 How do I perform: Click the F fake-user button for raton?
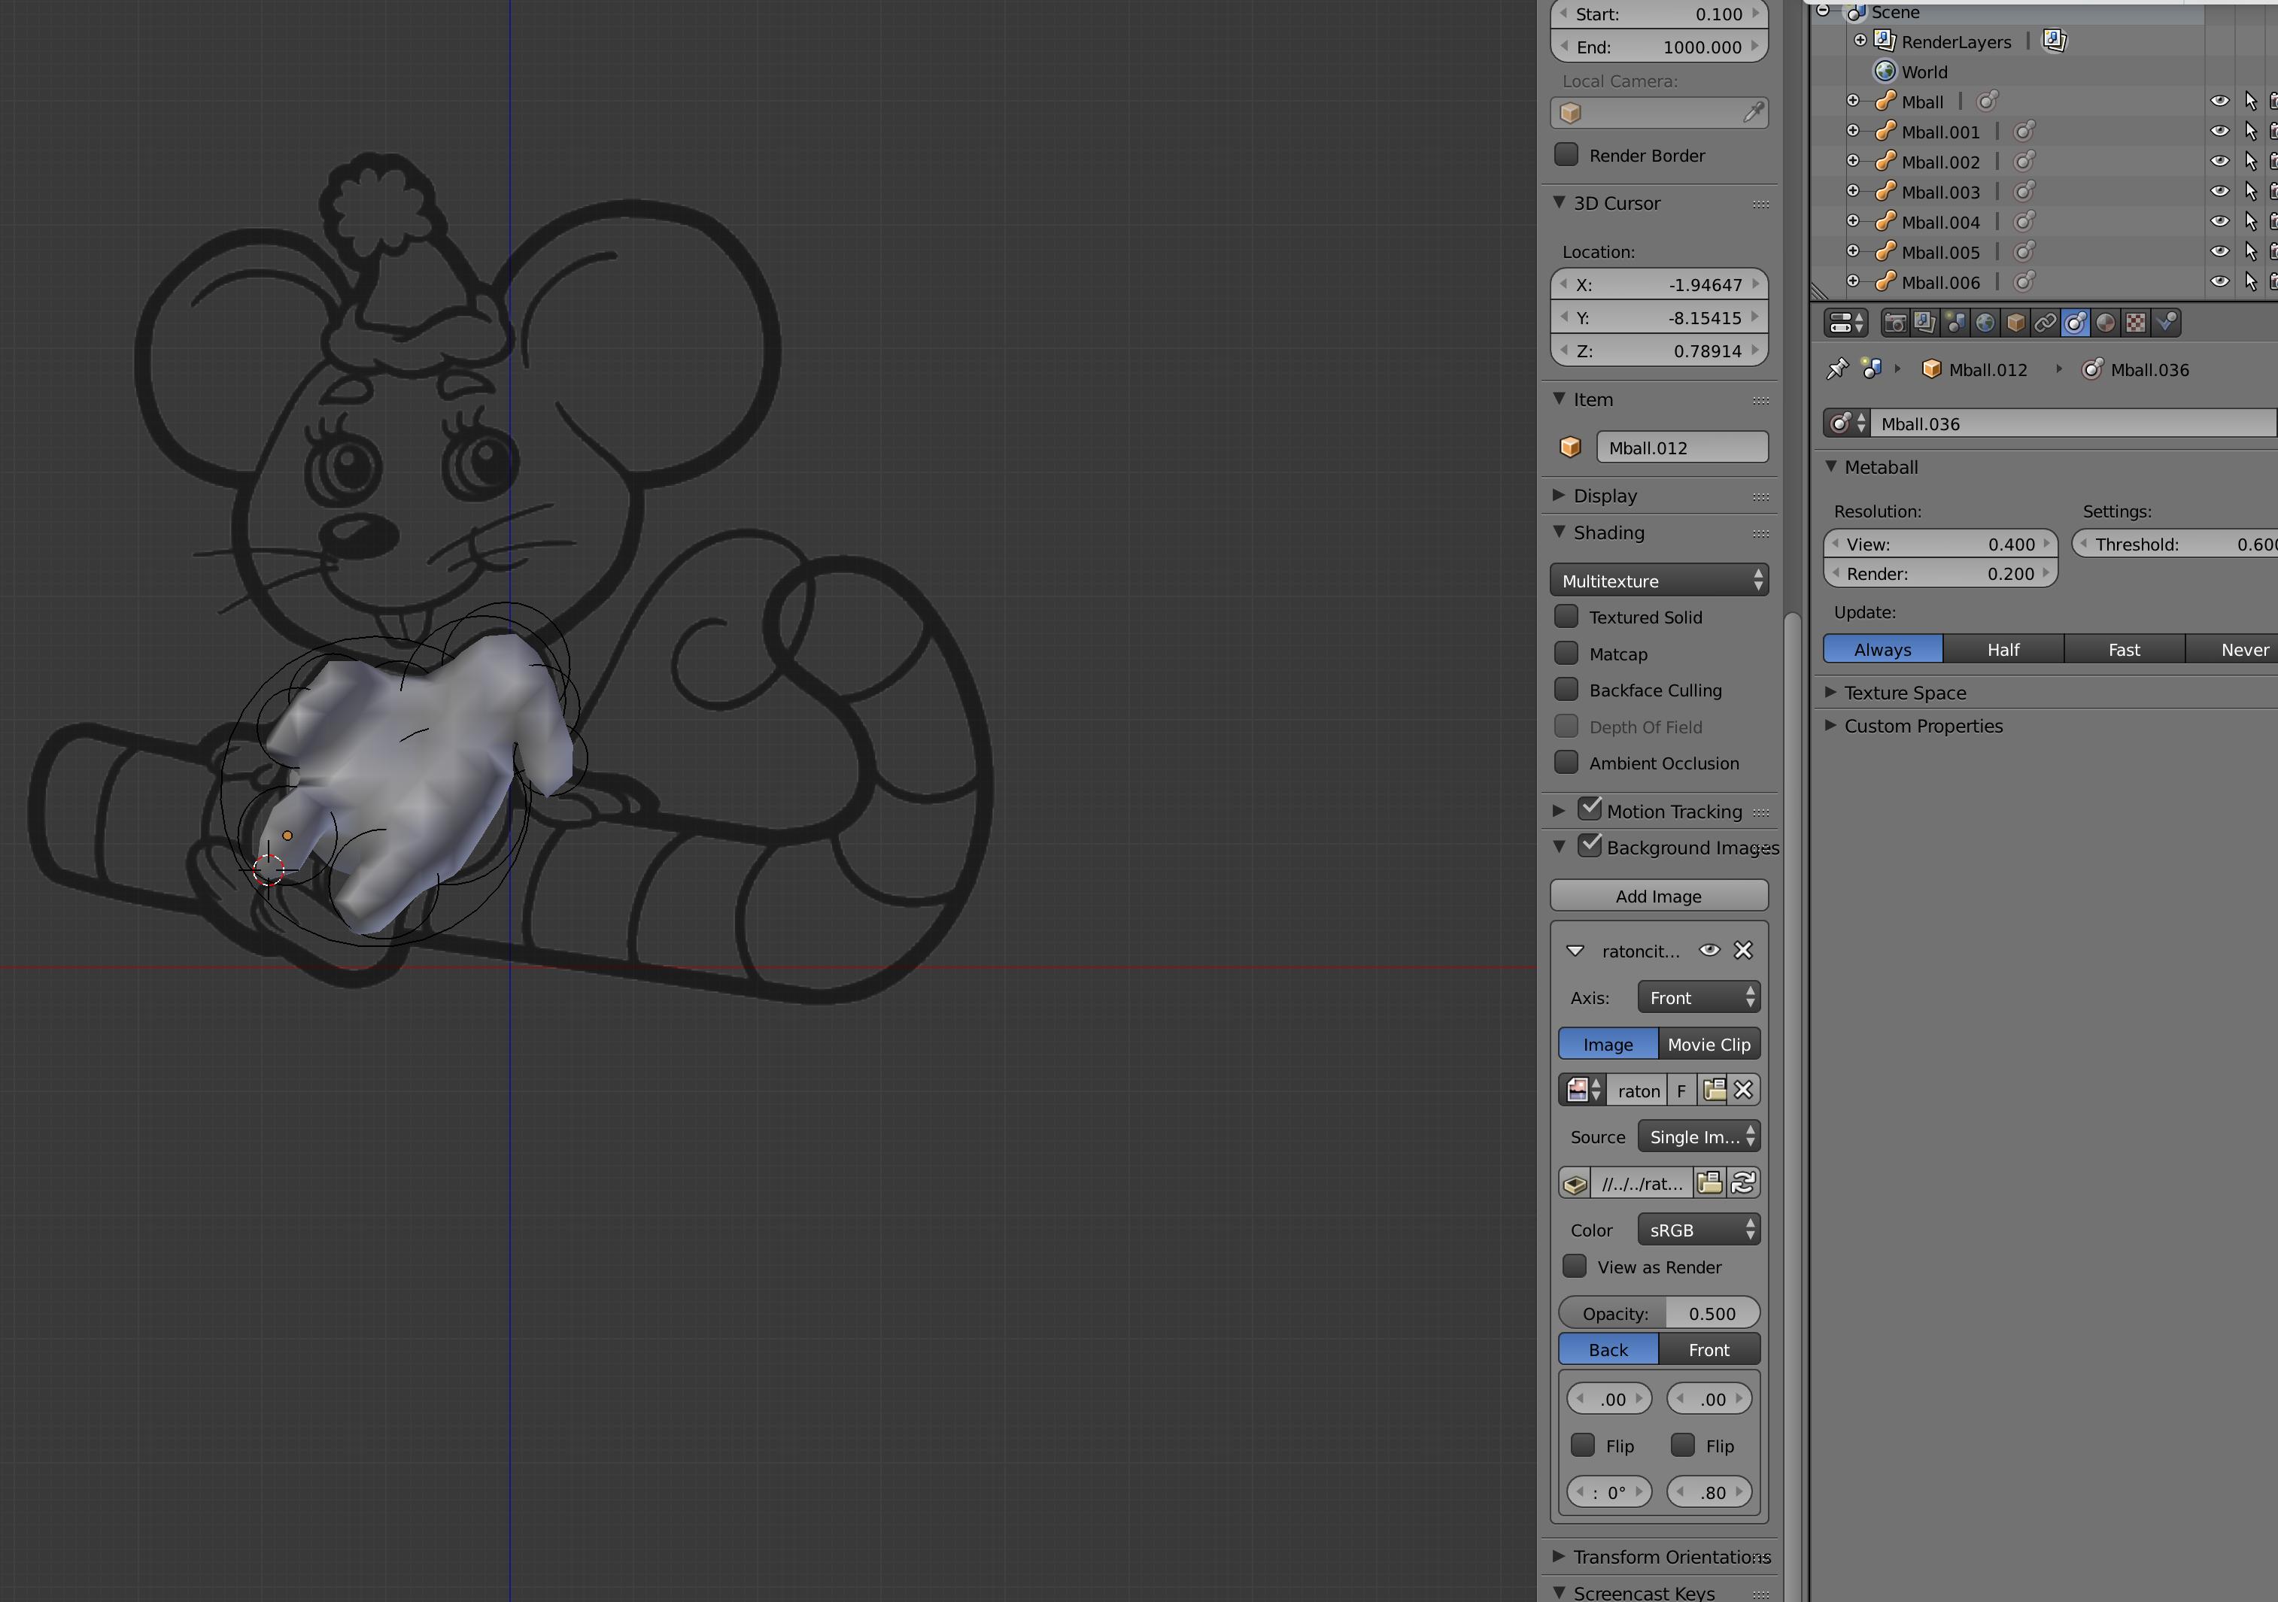pos(1681,1090)
